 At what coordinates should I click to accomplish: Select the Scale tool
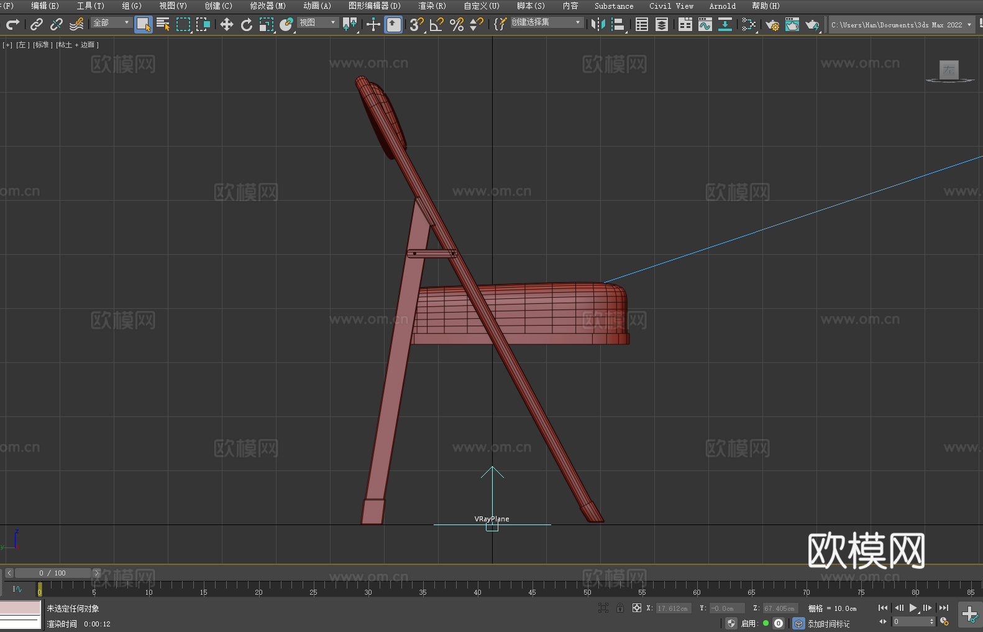(x=267, y=24)
